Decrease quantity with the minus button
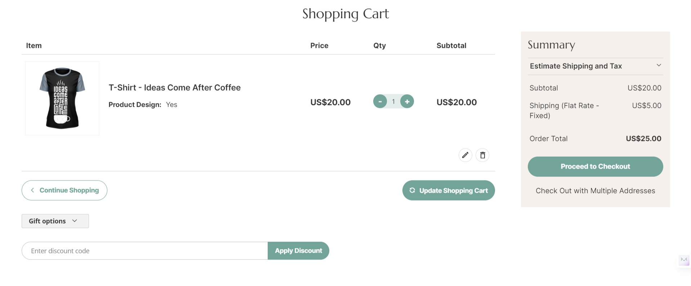Screen dimensions: 691x286 tap(380, 101)
